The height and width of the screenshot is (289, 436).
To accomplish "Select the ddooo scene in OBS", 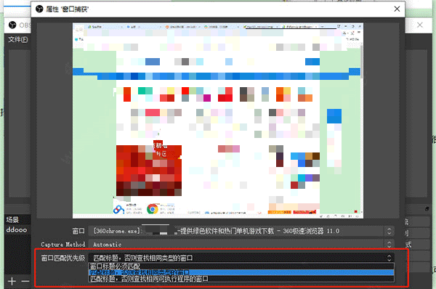I will [x=17, y=229].
